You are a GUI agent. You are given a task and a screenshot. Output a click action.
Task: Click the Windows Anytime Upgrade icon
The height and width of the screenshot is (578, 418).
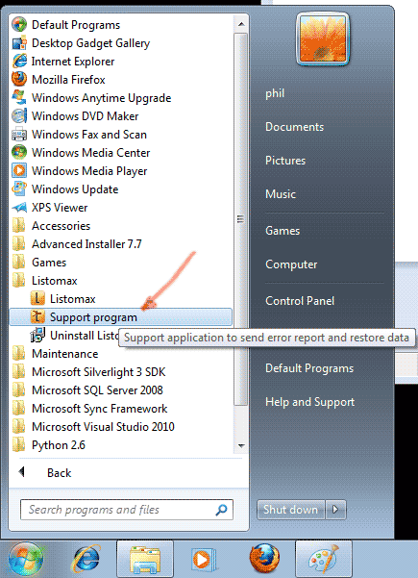(19, 98)
